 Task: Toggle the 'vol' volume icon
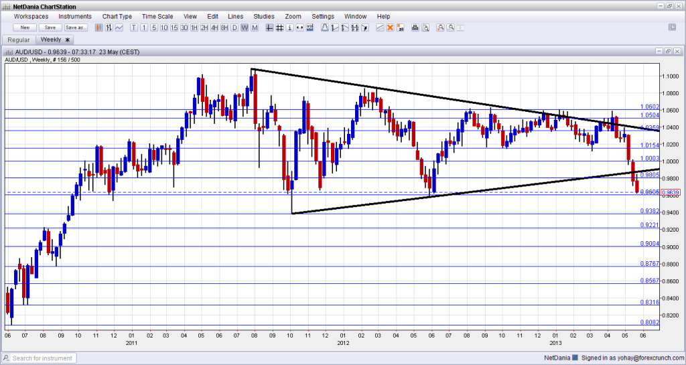(310, 27)
